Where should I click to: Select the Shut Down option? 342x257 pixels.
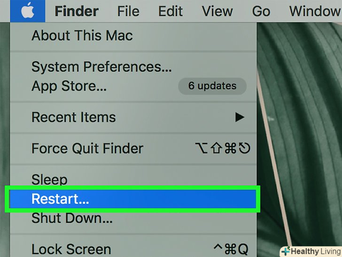coord(72,218)
